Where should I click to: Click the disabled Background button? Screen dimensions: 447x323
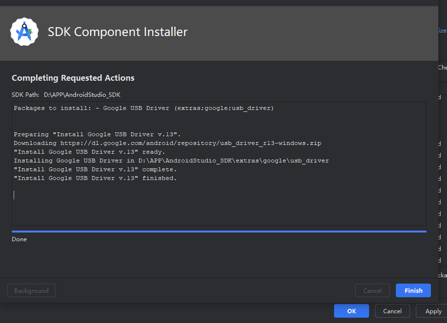(x=32, y=290)
